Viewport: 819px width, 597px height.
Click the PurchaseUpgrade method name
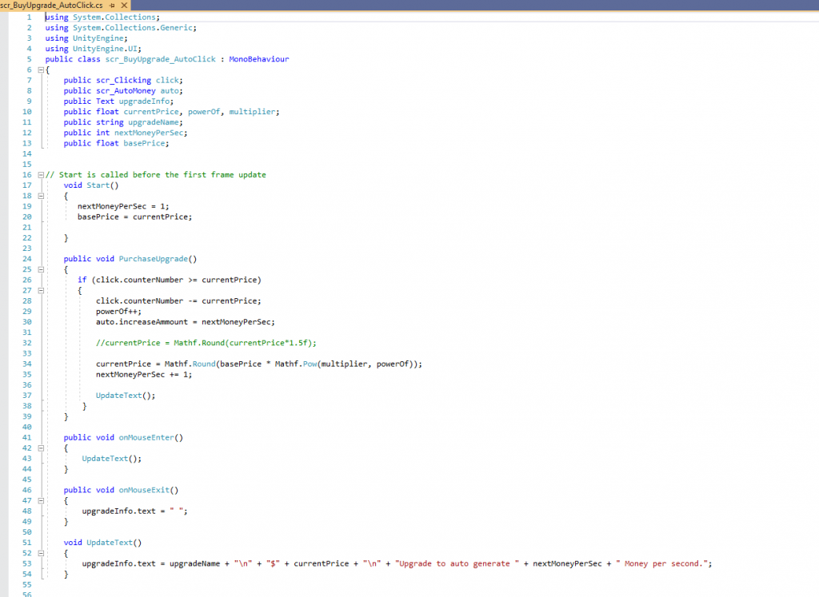tap(155, 259)
